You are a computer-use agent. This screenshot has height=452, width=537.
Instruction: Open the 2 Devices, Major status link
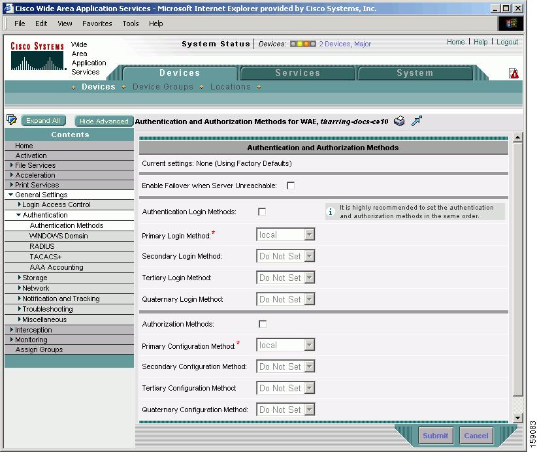pyautogui.click(x=345, y=44)
